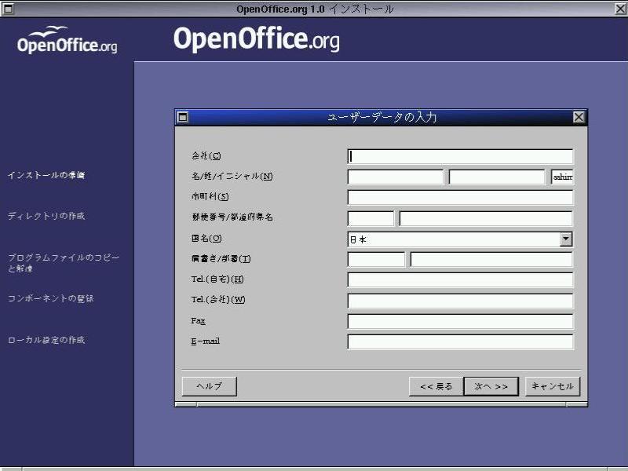Click the 市町村(S) label text
Viewport: 628px width, 471px height.
pyautogui.click(x=210, y=197)
